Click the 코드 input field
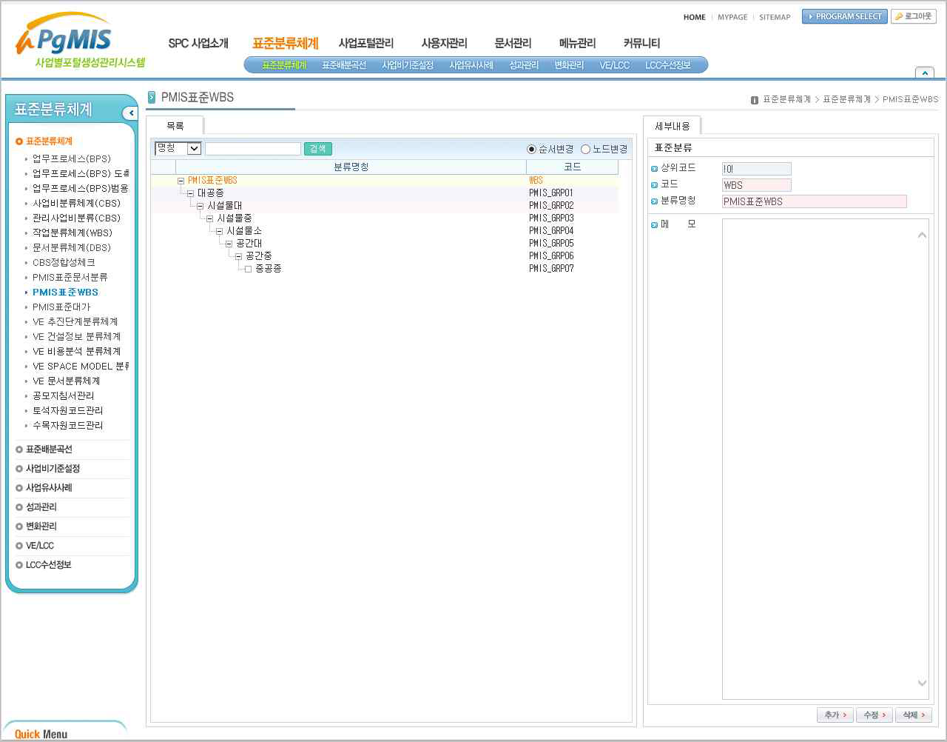Image resolution: width=947 pixels, height=742 pixels. pos(757,185)
